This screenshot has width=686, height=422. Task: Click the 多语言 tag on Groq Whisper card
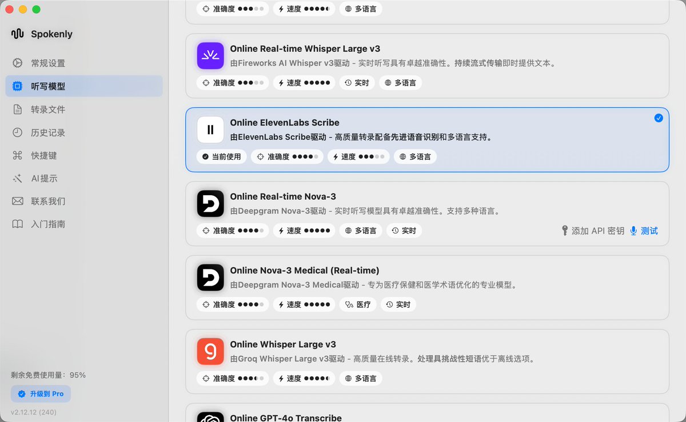[x=361, y=378]
